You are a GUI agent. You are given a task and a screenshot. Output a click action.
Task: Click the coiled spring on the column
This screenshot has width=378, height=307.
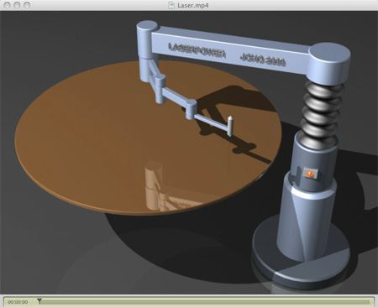(322, 112)
